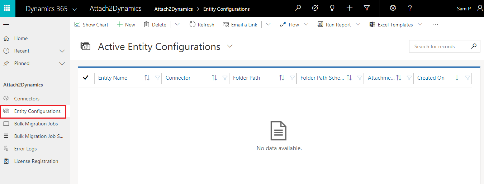The height and width of the screenshot is (184, 484).
Task: Expand the Excel Templates dropdown arrow
Action: tap(420, 25)
